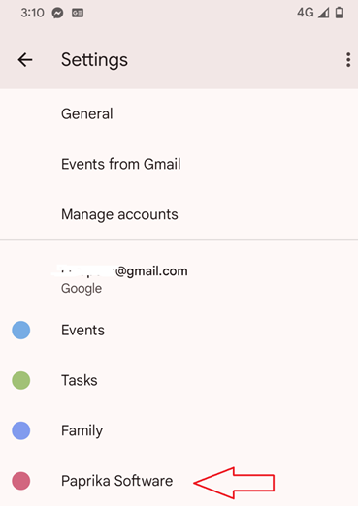The image size is (359, 507).
Task: Open the three-dot overflow menu
Action: (348, 60)
